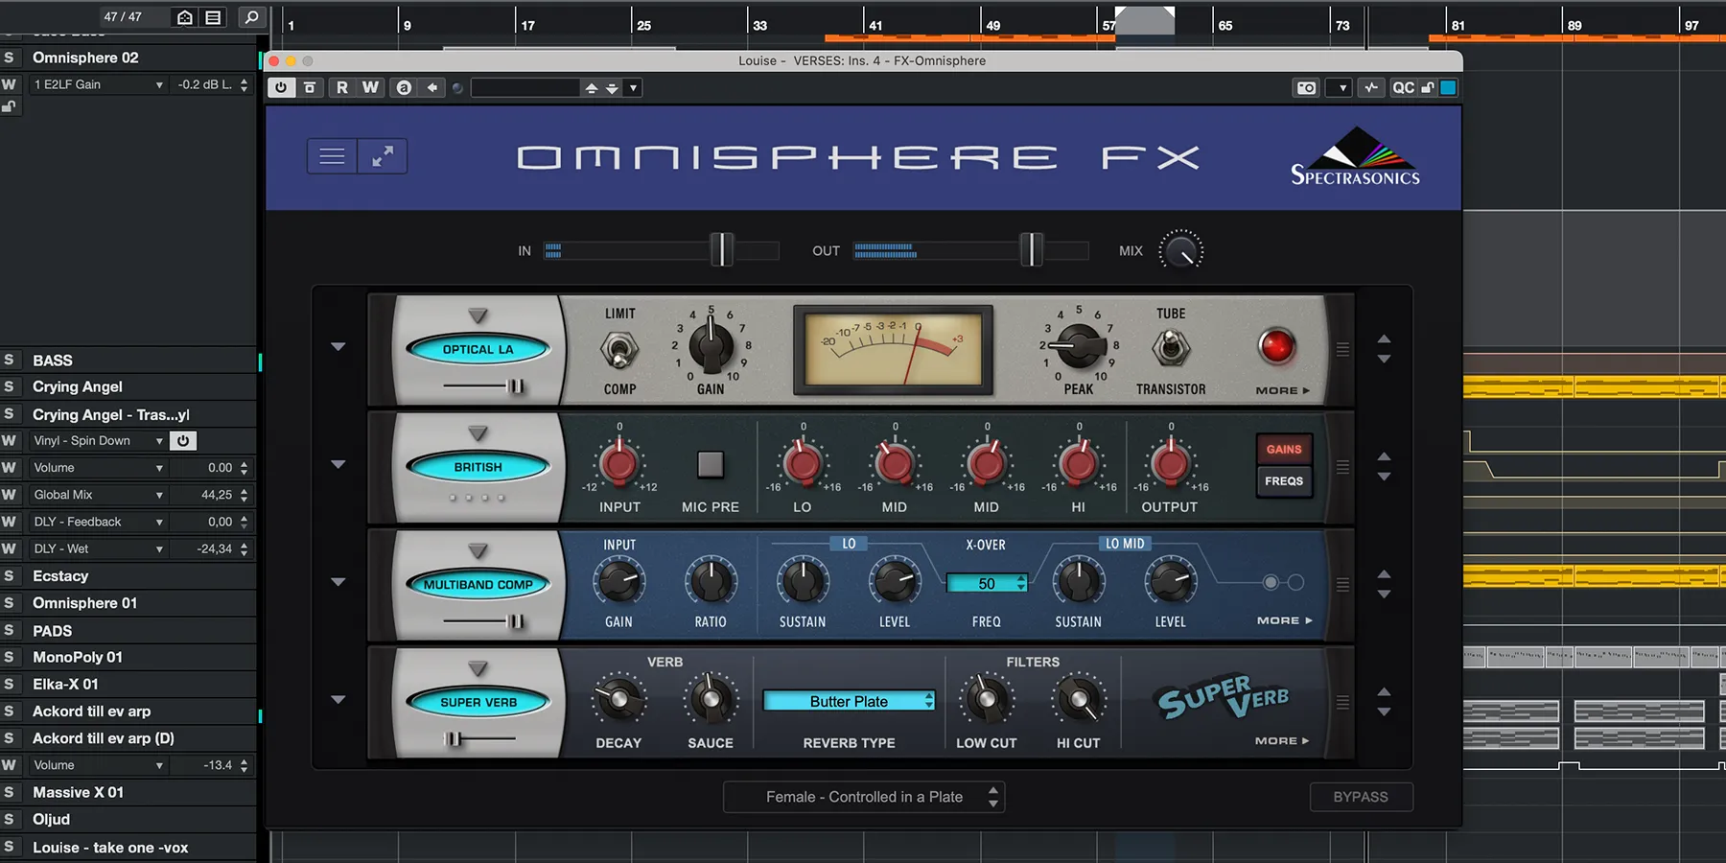Click the QC quick controls button
1726x863 pixels.
coord(1403,88)
